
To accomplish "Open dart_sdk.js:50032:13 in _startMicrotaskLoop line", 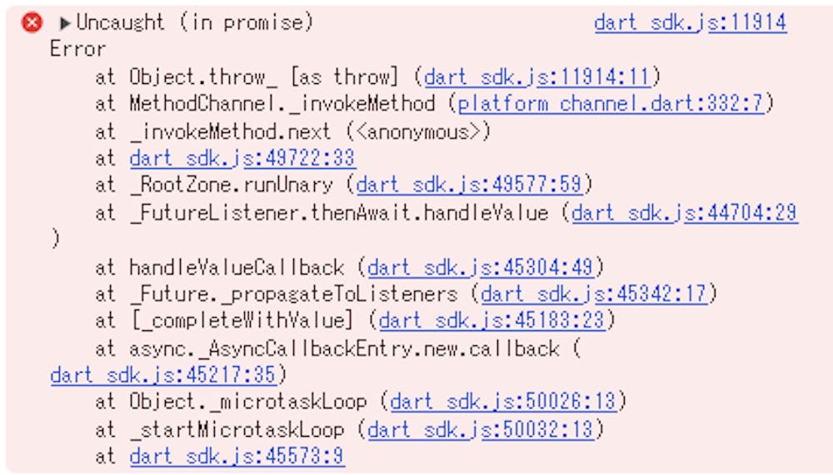I will 481,429.
